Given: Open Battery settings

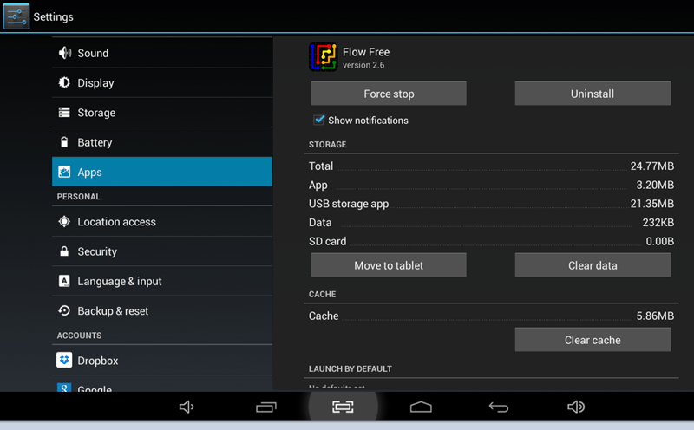Looking at the screenshot, I should [x=162, y=142].
